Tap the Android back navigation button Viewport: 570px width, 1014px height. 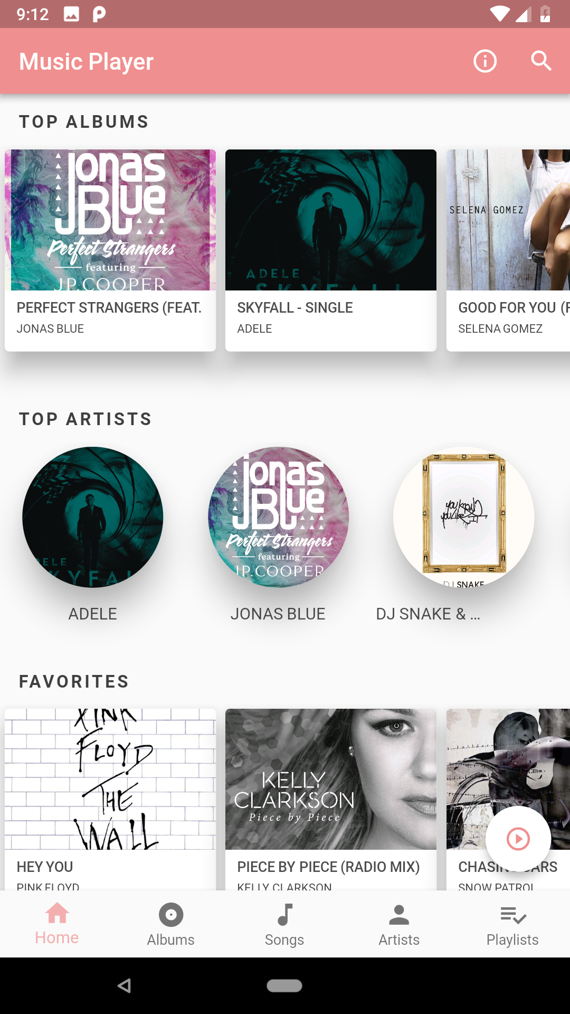pyautogui.click(x=125, y=985)
